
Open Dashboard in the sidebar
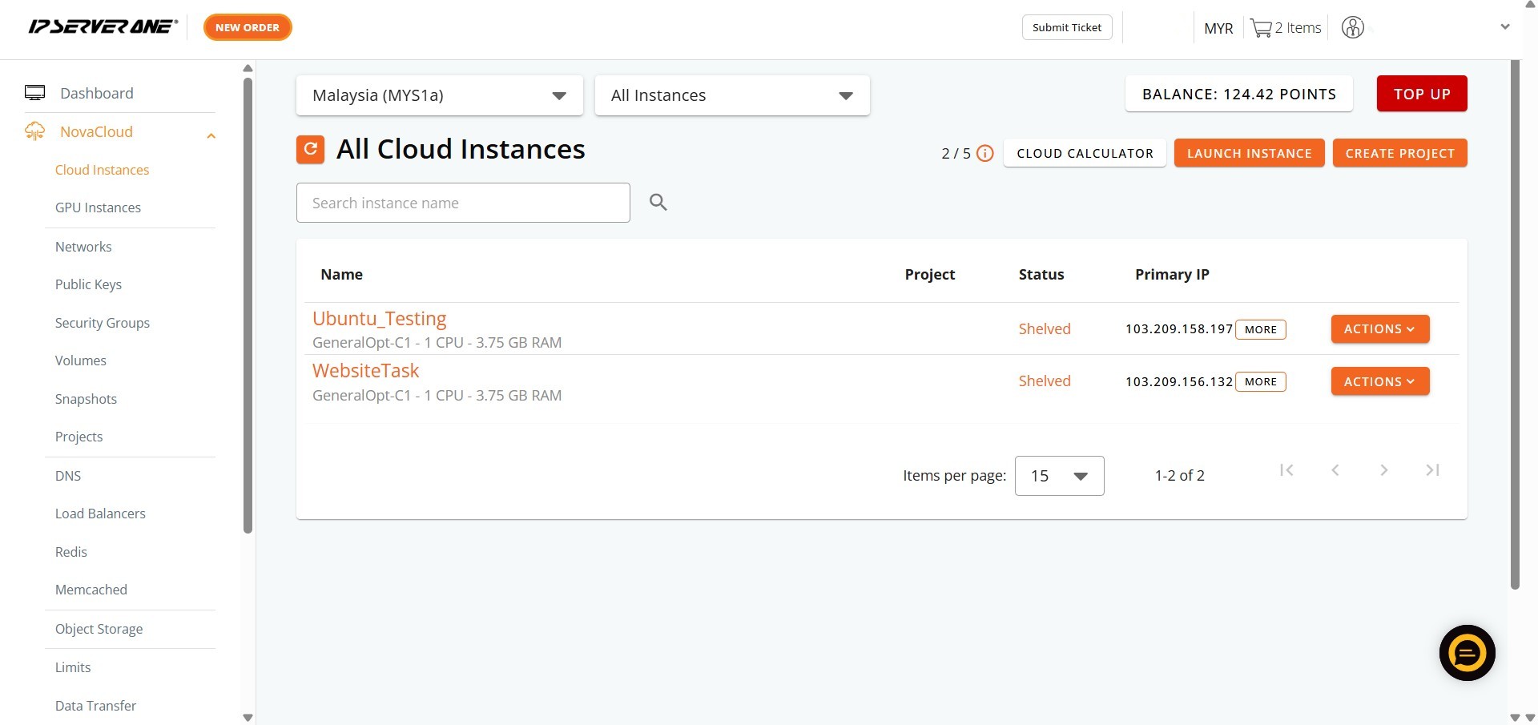click(97, 93)
